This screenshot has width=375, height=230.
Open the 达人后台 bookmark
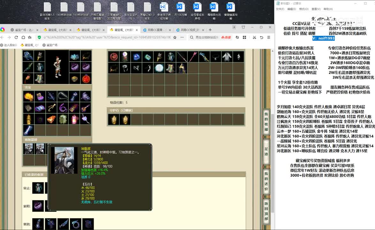9,45
